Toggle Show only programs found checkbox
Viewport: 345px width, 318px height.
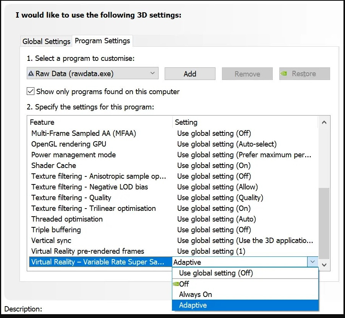pyautogui.click(x=31, y=91)
